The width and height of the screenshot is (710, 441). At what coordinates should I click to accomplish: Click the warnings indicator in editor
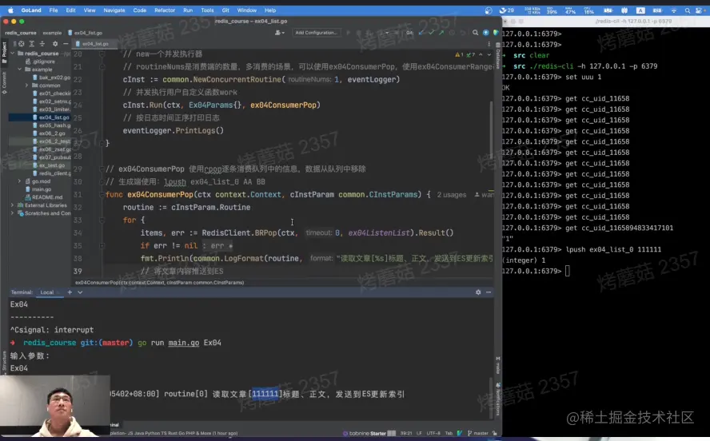pos(465,55)
